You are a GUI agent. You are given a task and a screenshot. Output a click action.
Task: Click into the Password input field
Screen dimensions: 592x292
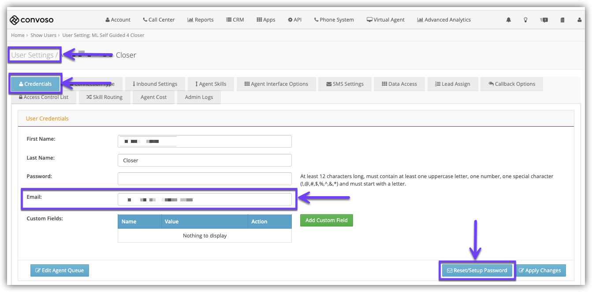(x=205, y=179)
